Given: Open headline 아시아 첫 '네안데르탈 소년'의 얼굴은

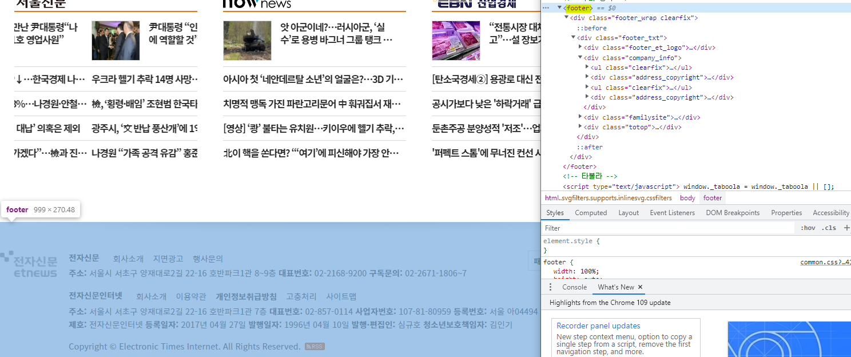Looking at the screenshot, I should coord(313,79).
